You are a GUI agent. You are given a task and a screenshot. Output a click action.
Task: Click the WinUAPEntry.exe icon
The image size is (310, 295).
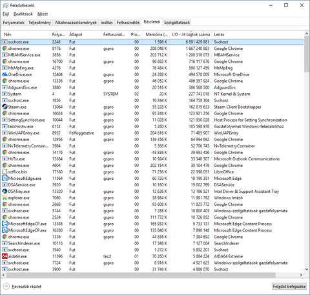coord(5,133)
